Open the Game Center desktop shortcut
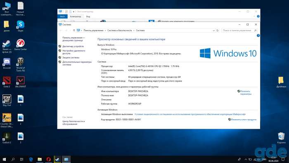The width and height of the screenshot is (289, 163). coord(20,45)
